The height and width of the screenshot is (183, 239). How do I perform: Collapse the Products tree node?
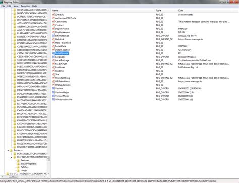click(8, 150)
